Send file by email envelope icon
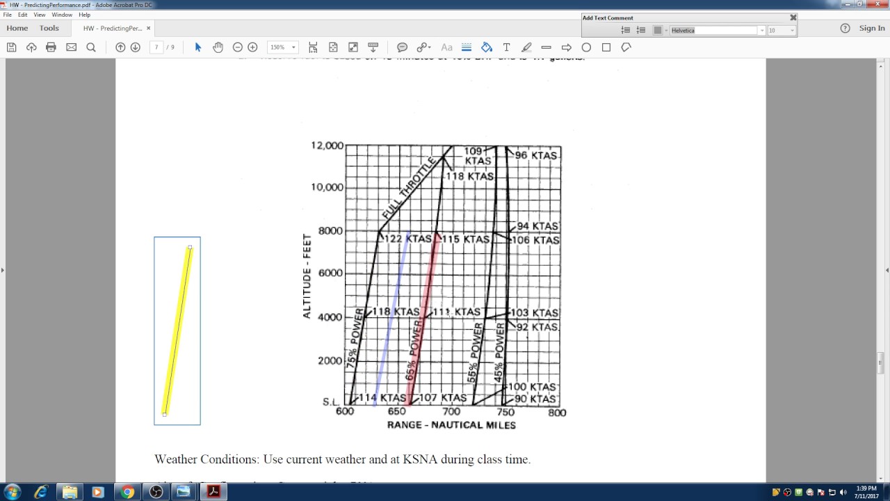 coord(71,47)
